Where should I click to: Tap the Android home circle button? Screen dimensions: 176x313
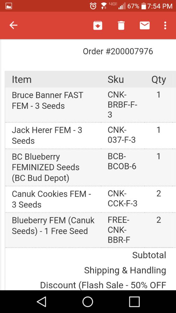click(x=88, y=301)
